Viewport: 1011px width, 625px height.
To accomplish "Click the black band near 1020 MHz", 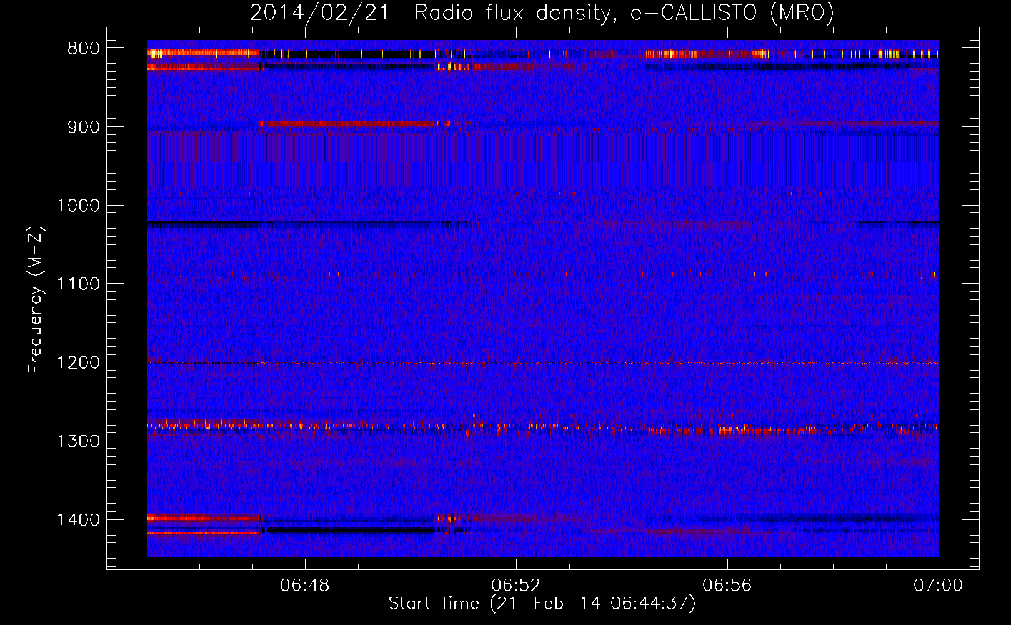I will 309,224.
